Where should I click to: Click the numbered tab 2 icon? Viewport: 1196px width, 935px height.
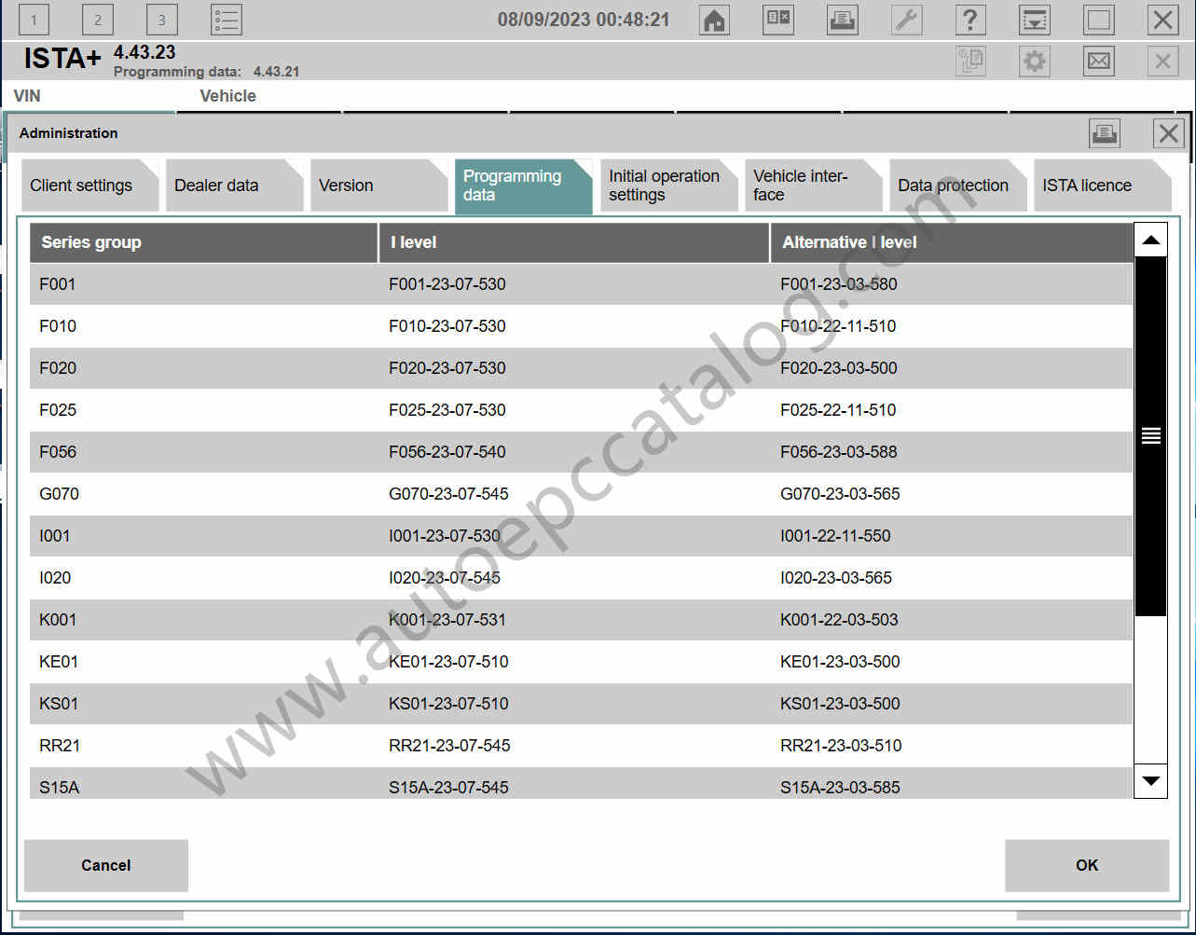[x=98, y=20]
